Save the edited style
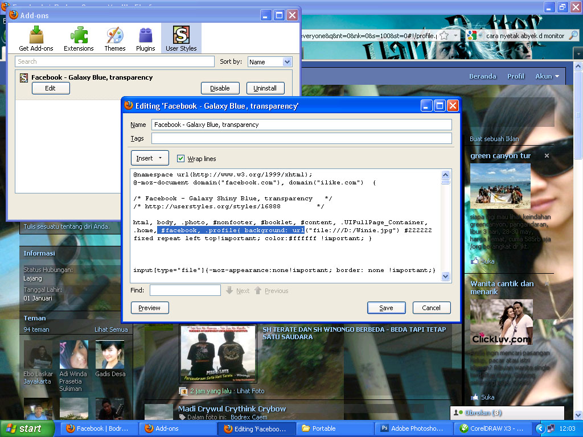 click(387, 308)
